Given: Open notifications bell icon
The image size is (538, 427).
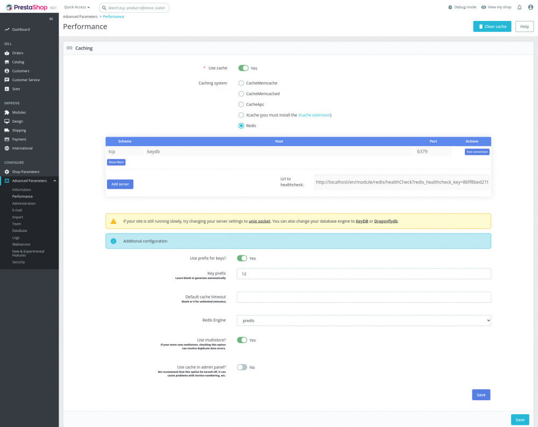Looking at the screenshot, I should coord(520,7).
